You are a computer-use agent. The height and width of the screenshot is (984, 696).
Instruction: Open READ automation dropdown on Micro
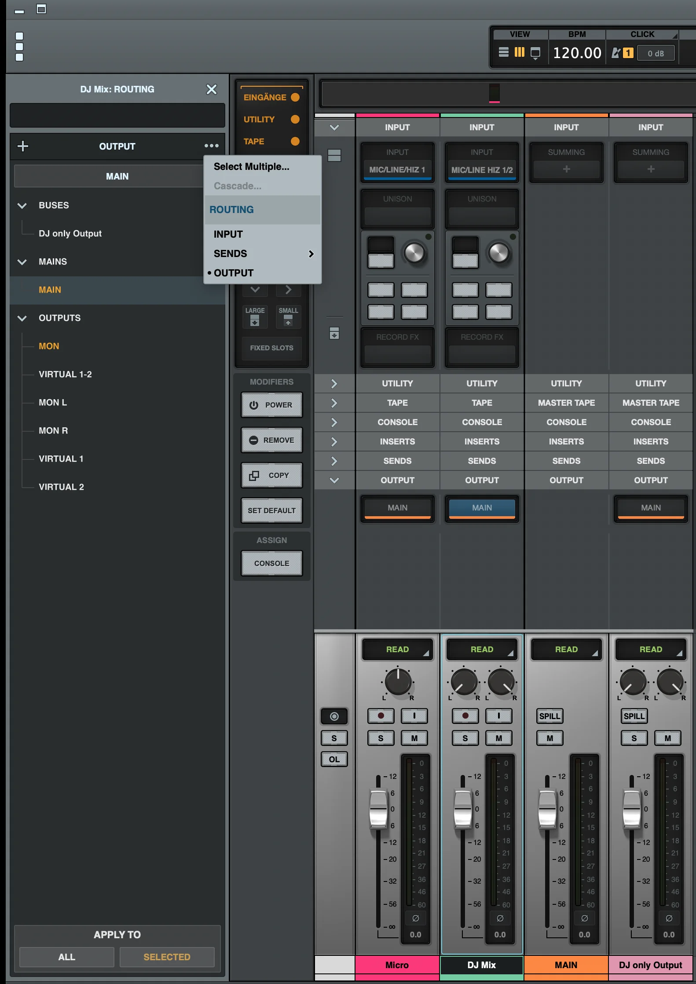[398, 650]
